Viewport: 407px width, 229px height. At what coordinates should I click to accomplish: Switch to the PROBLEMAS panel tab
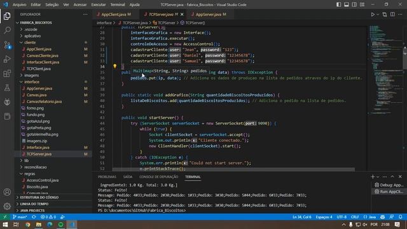tap(107, 177)
